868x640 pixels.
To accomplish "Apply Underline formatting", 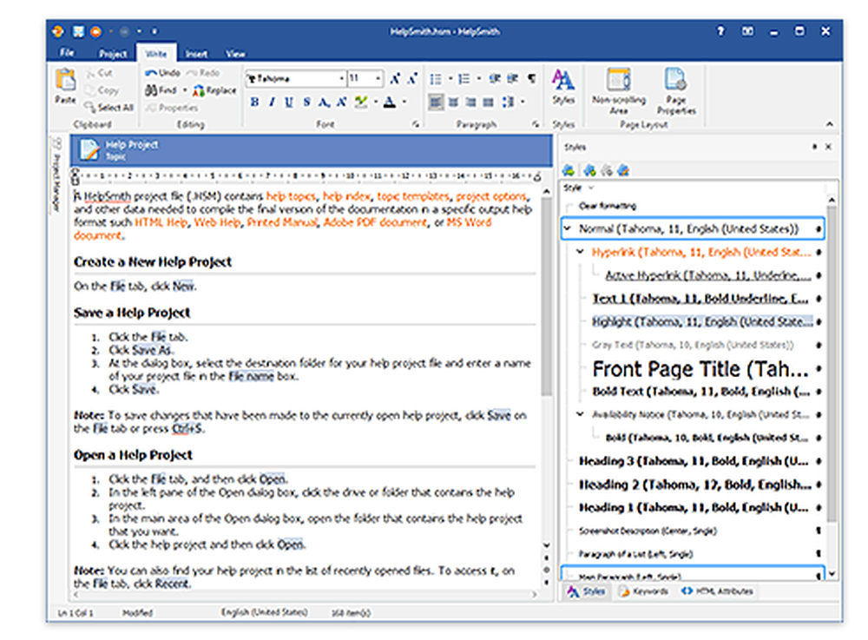I will click(289, 102).
